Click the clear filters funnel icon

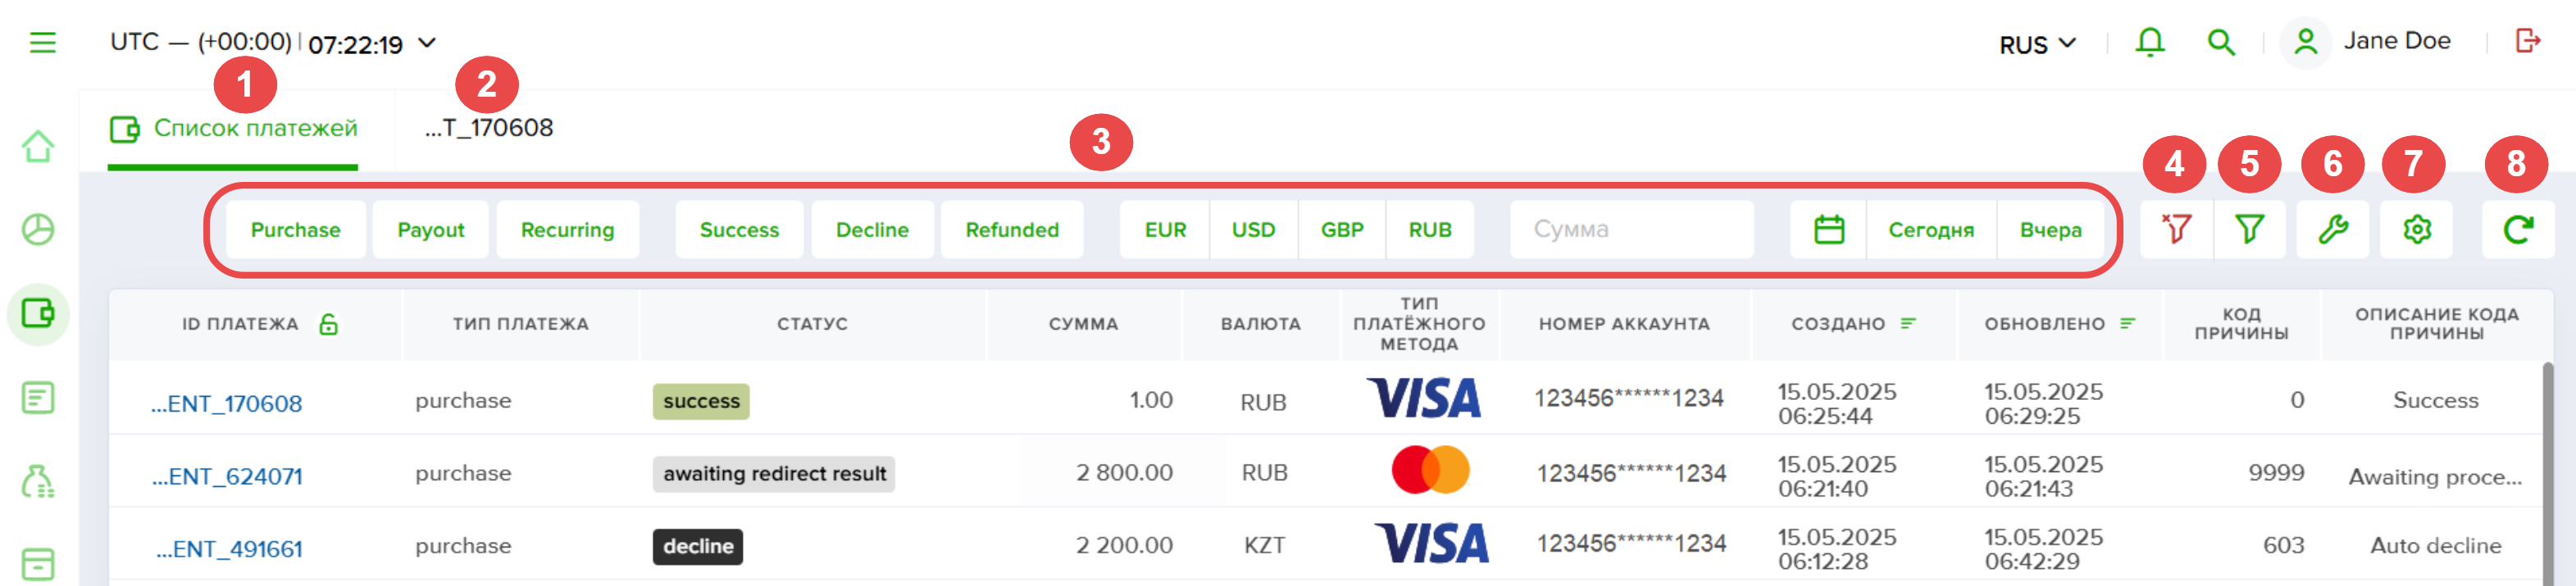[x=2176, y=230]
